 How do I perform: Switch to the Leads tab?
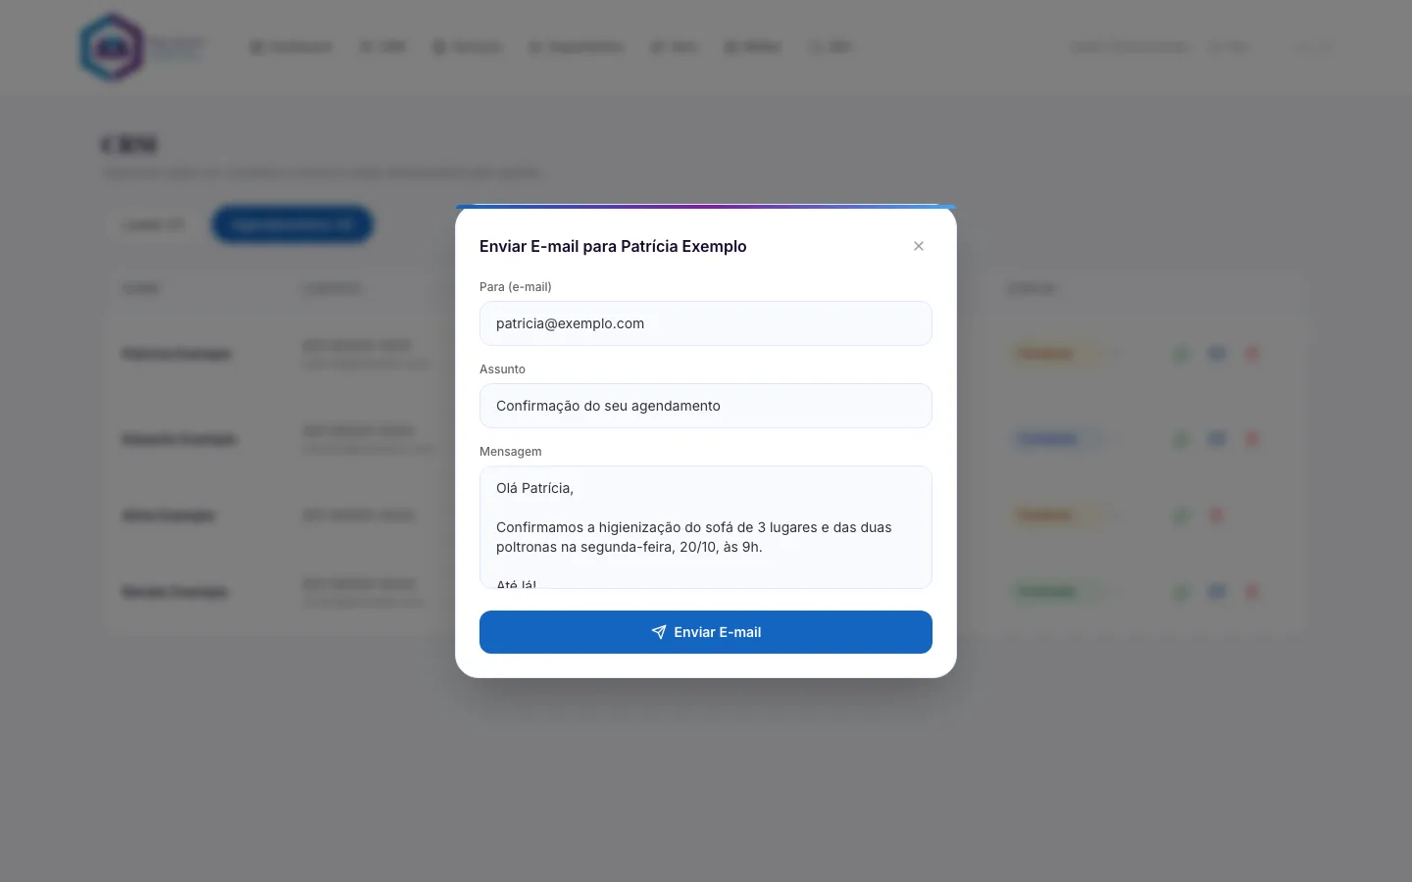pos(153,224)
